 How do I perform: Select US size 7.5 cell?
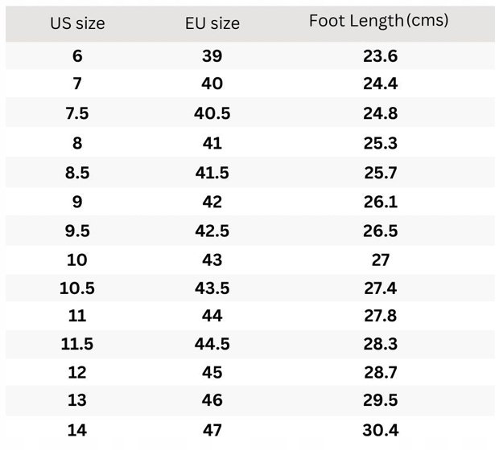77,113
